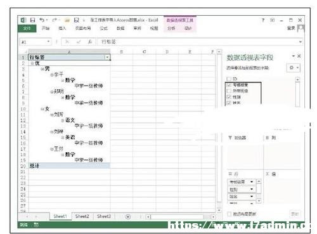Open the 文件 tab
The height and width of the screenshot is (234, 317).
(27, 29)
